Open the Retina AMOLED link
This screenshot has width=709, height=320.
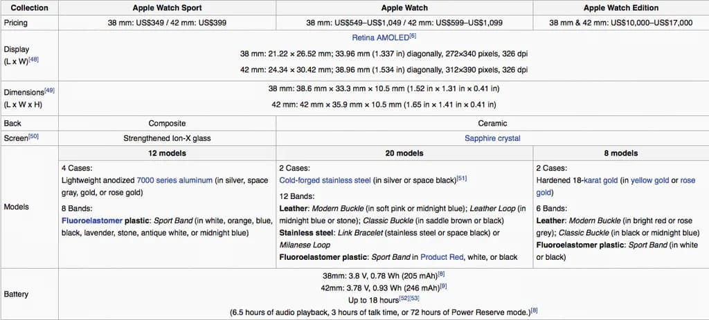380,37
